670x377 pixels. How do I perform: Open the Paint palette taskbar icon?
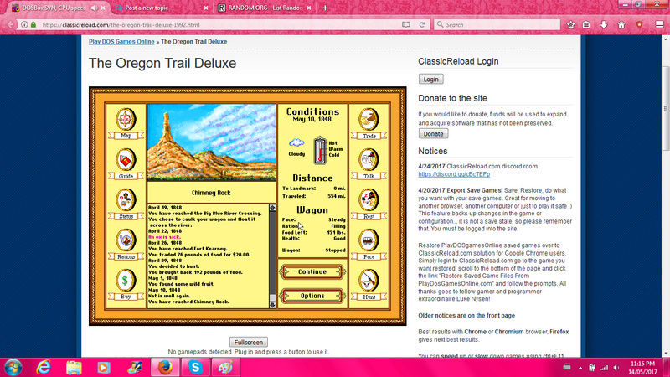click(225, 368)
